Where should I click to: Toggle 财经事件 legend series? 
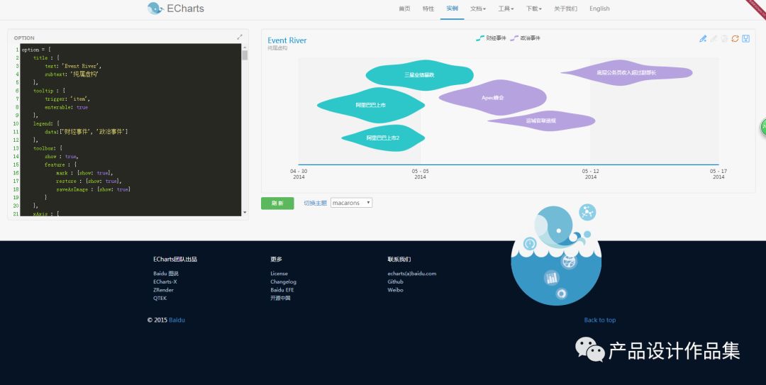491,38
